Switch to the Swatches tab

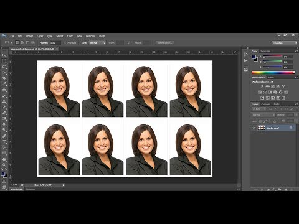point(265,51)
